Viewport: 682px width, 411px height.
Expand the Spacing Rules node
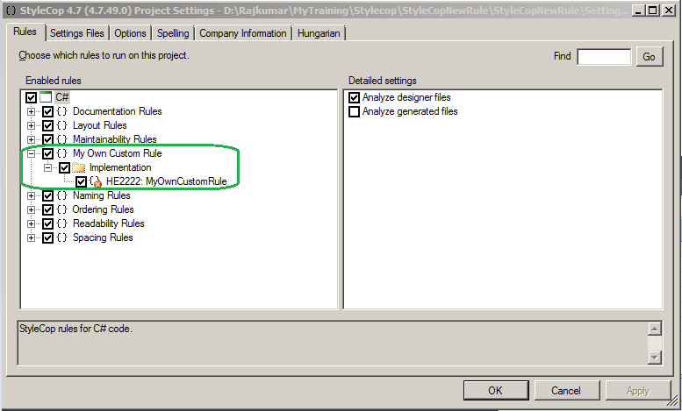tap(31, 237)
